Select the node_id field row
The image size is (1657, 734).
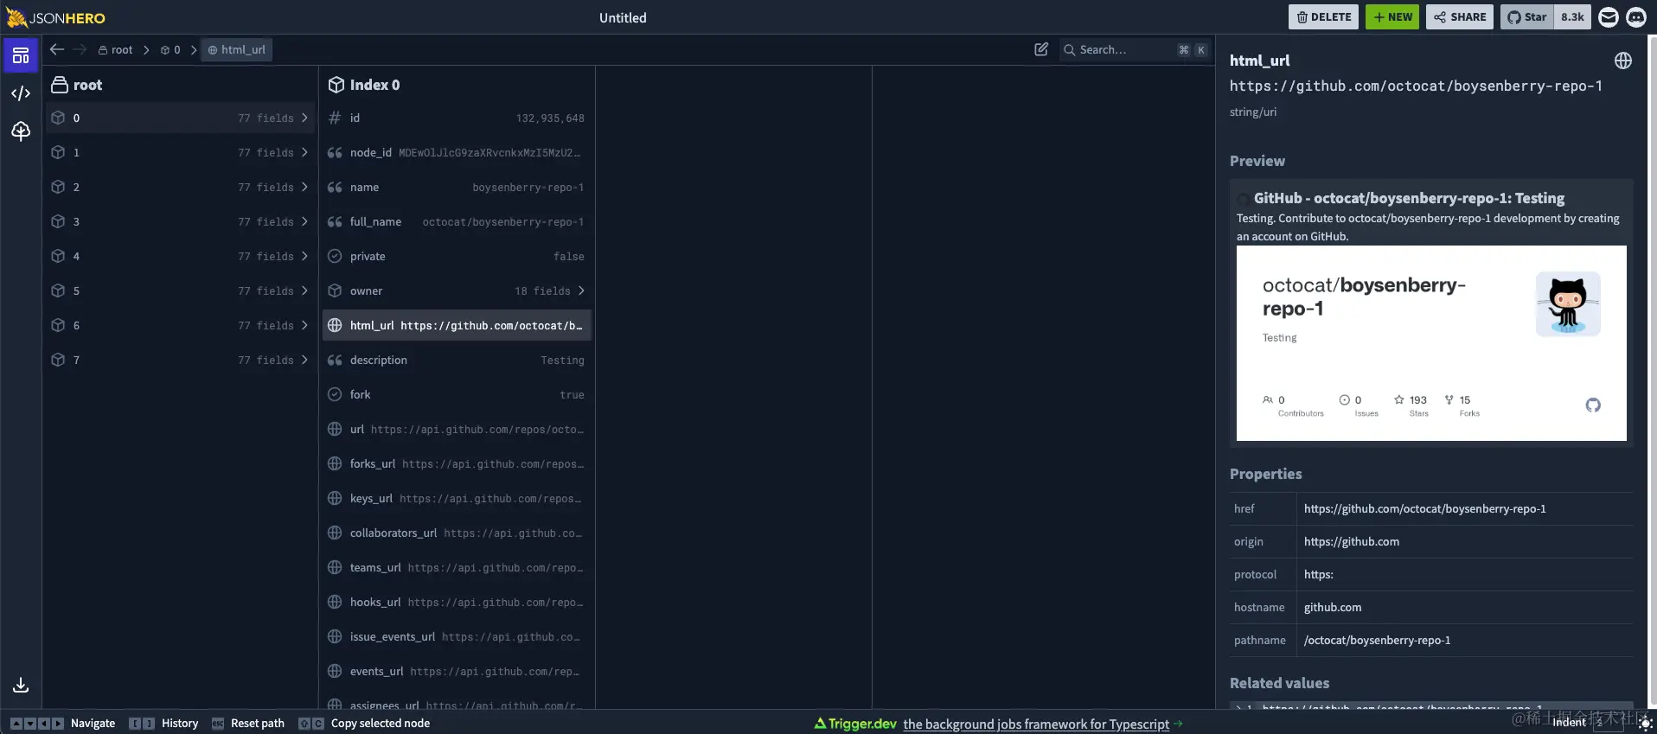click(457, 152)
